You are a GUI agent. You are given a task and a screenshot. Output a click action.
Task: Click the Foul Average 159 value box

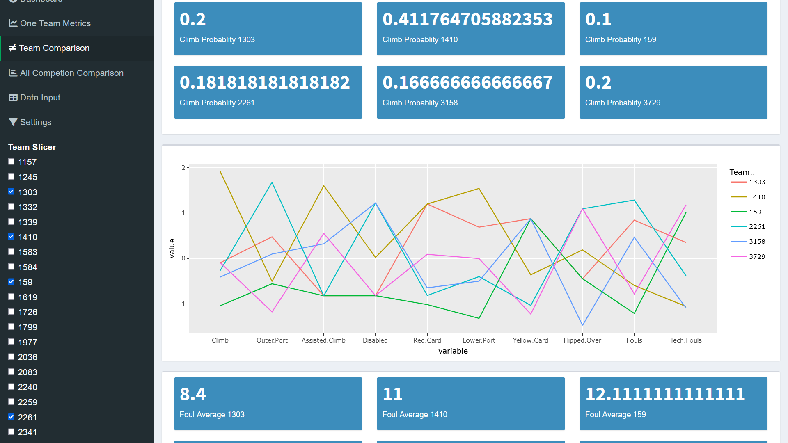[x=673, y=404]
